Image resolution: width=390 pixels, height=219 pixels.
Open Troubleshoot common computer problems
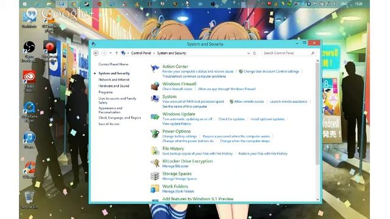click(194, 76)
